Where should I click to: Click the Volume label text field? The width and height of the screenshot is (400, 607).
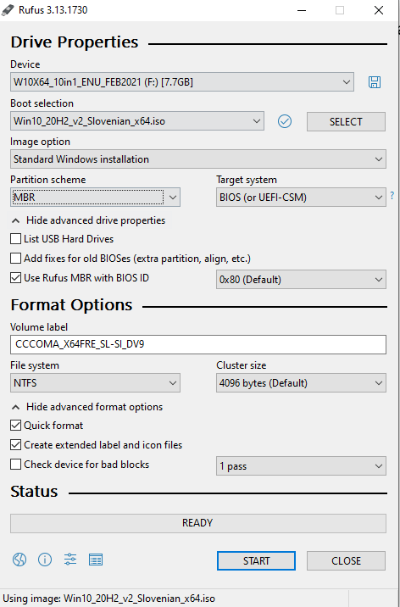coord(198,344)
